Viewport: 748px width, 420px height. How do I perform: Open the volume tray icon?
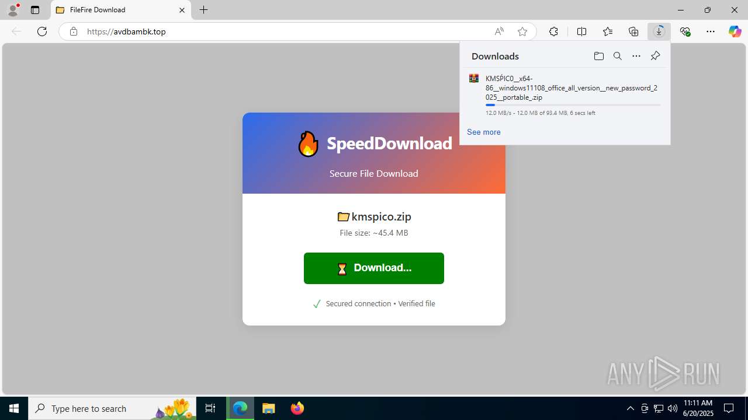click(672, 408)
